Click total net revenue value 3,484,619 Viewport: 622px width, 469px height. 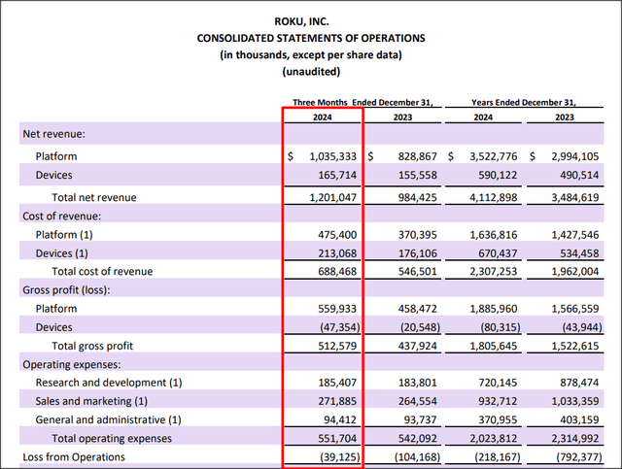pyautogui.click(x=574, y=197)
